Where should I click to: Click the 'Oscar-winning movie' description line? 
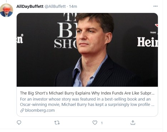tap(87, 105)
